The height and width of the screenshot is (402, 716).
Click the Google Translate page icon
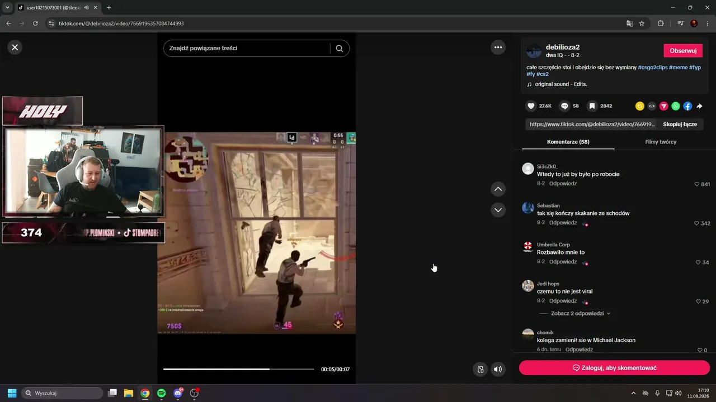click(629, 23)
